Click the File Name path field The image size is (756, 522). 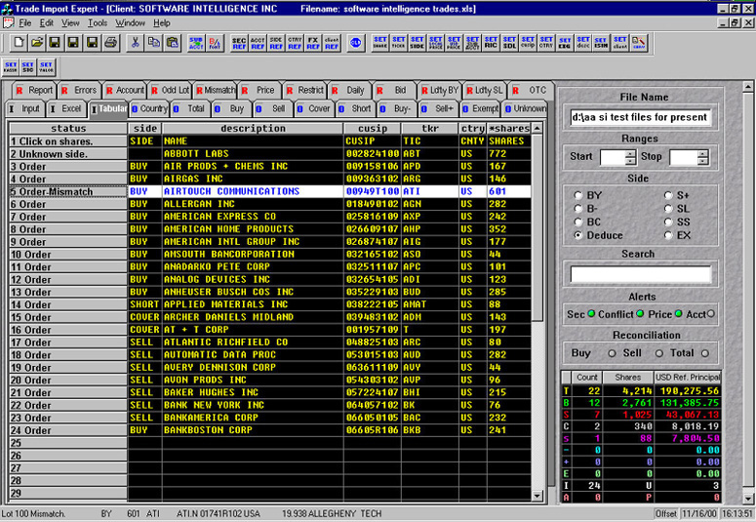click(x=640, y=117)
